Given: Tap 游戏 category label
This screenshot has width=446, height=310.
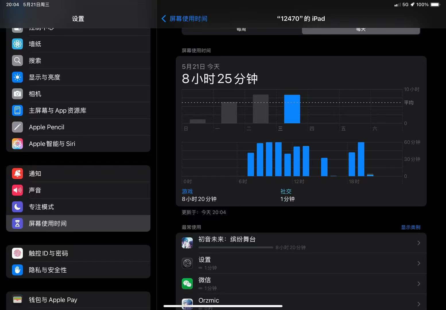Looking at the screenshot, I should pyautogui.click(x=187, y=191).
